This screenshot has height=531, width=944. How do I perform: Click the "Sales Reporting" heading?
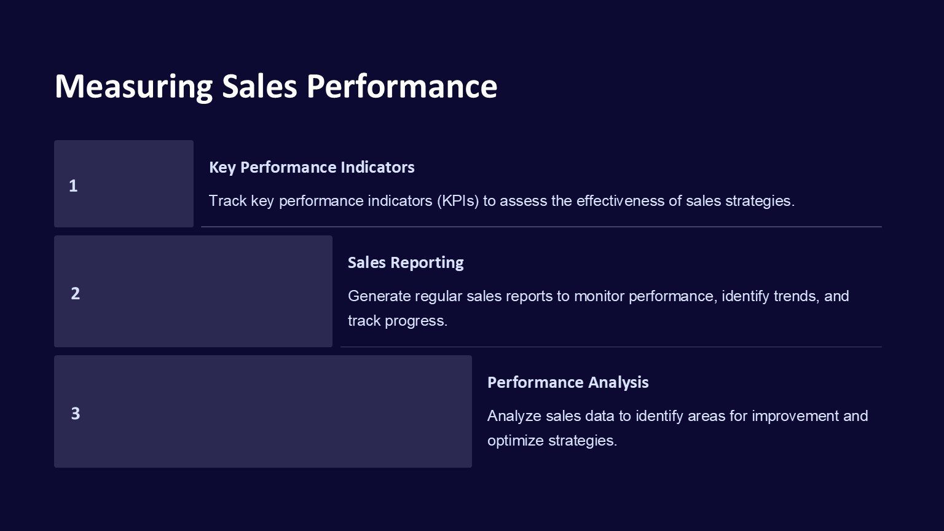pos(406,262)
